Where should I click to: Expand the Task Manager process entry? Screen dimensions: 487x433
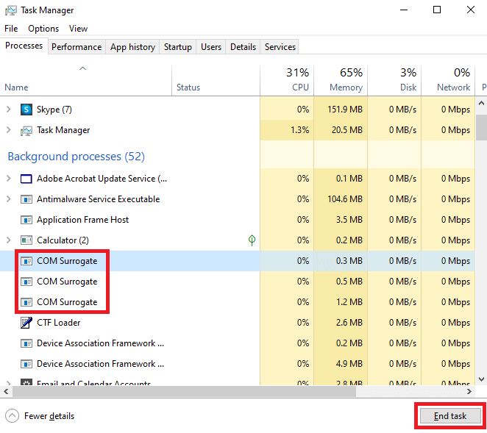(x=9, y=130)
